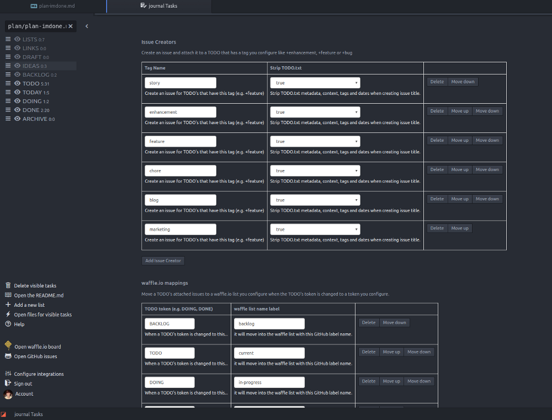Image resolution: width=552 pixels, height=420 pixels.
Task: Click the chore tag name input field
Action: (180, 170)
